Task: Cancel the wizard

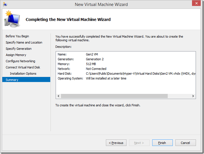Action: click(185, 143)
